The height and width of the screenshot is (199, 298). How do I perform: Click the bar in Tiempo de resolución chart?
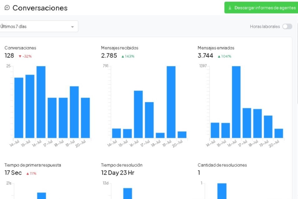[x=127, y=193]
